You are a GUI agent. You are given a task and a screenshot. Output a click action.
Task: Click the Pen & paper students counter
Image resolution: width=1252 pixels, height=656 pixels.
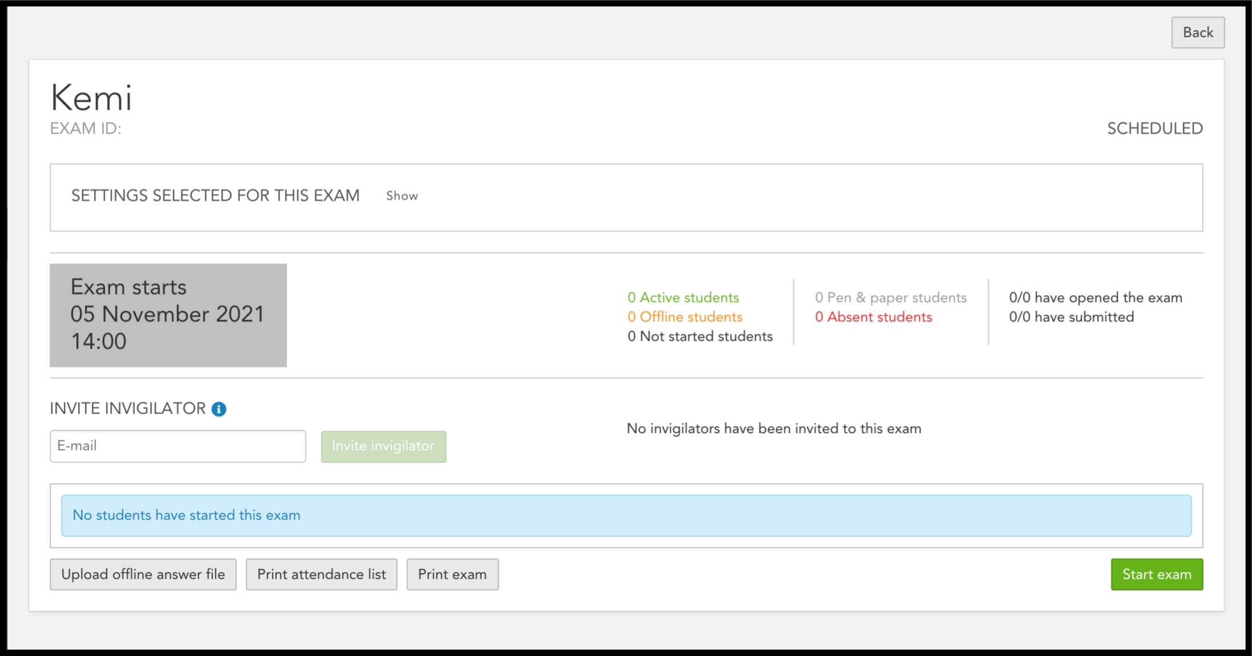click(x=890, y=297)
